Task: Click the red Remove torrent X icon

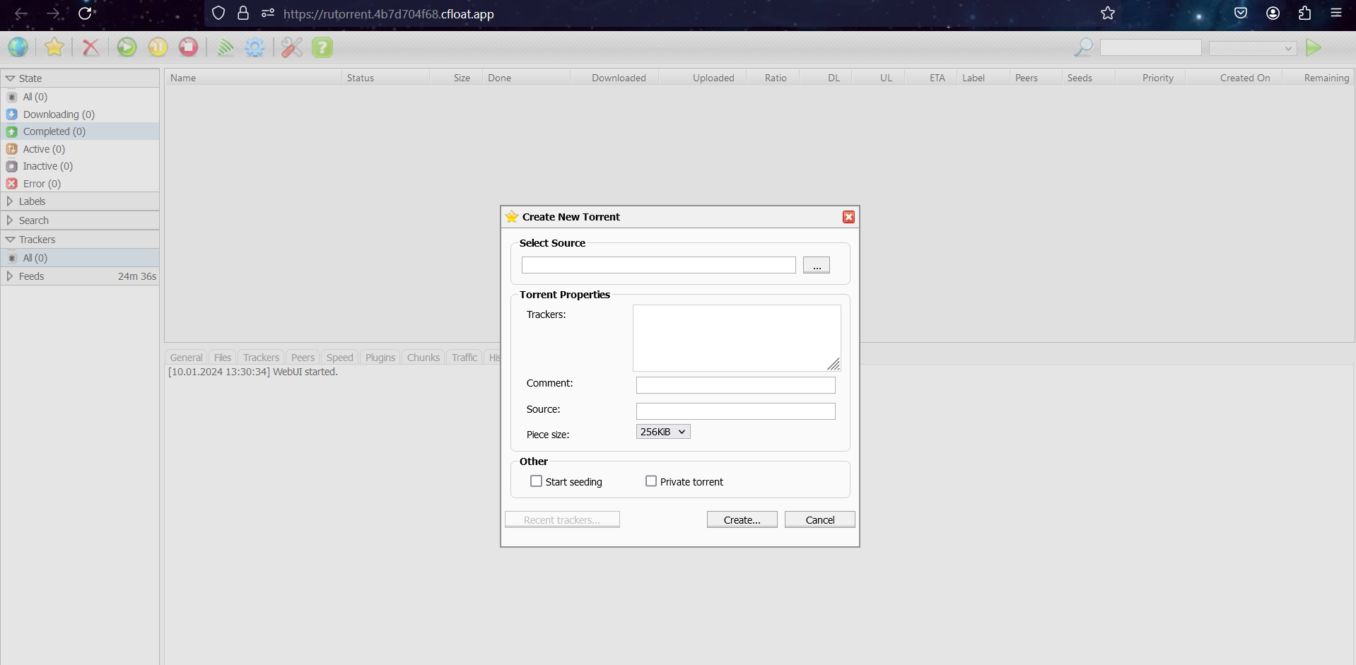Action: [x=90, y=47]
